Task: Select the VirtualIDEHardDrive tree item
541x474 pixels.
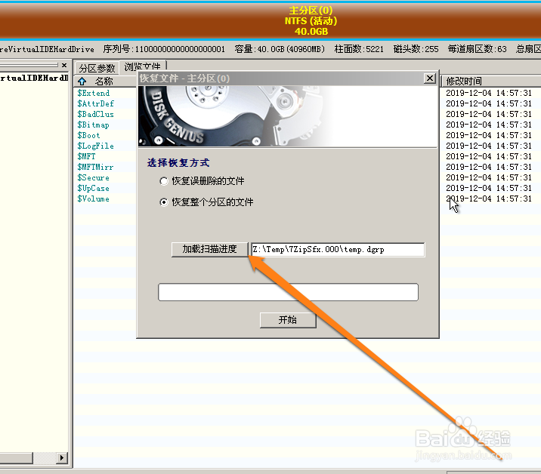Action: (34, 78)
